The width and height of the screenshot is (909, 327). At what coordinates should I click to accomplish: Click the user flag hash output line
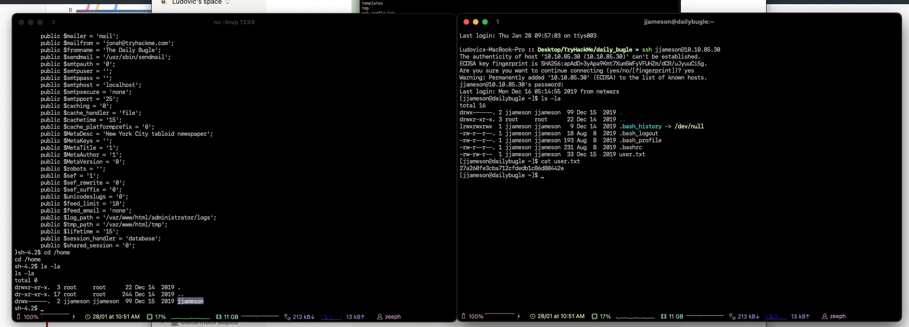click(x=512, y=168)
